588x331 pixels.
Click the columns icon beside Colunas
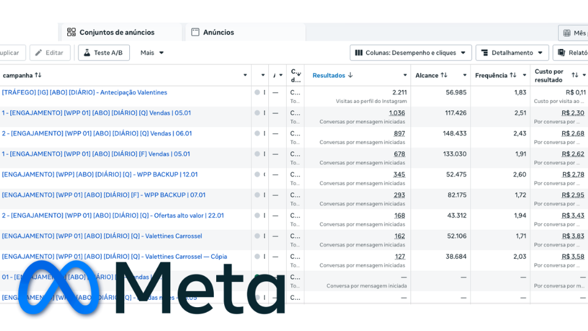(x=359, y=53)
